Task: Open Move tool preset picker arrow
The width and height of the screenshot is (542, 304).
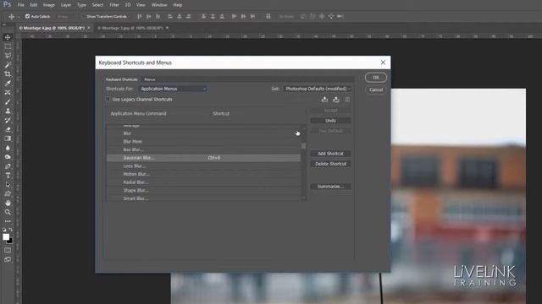Action: (19, 17)
